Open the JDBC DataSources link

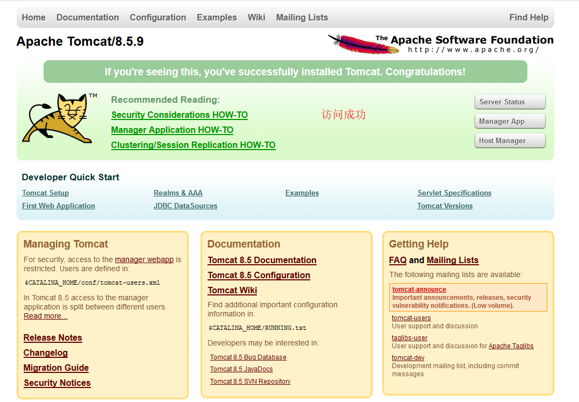(x=185, y=206)
